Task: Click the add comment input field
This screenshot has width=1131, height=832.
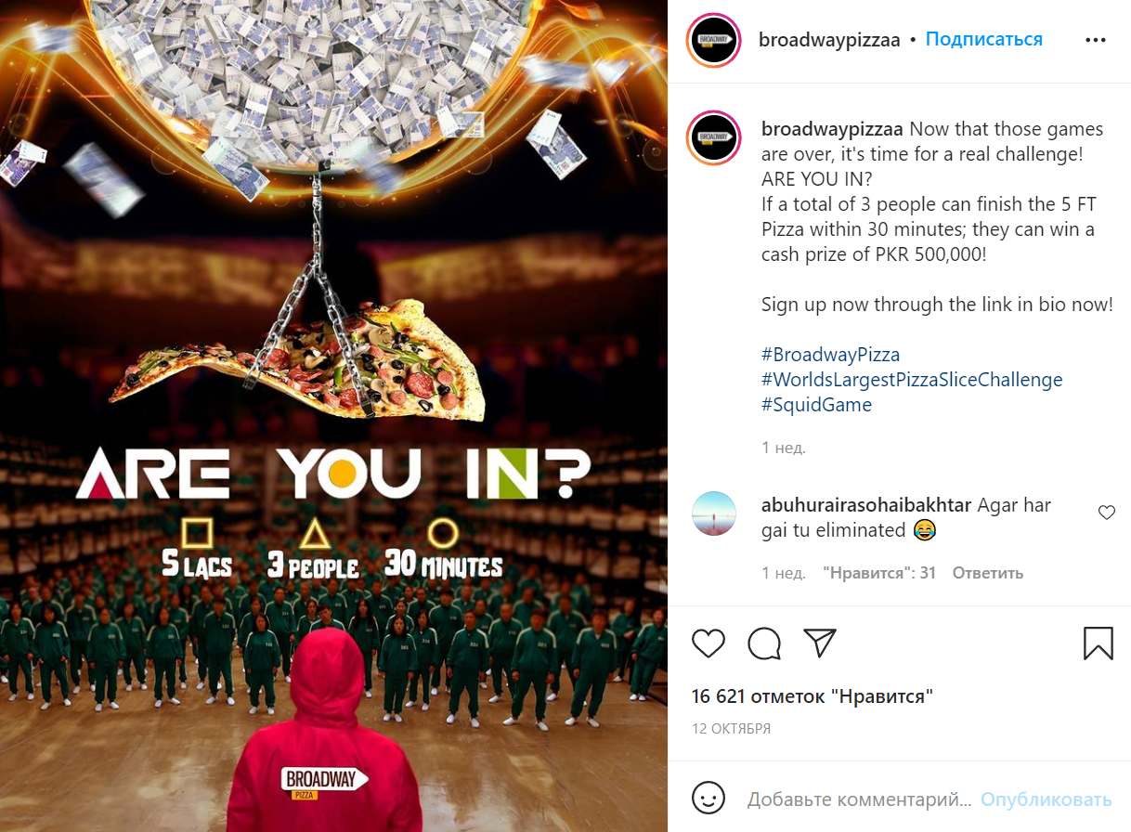Action: coord(859,799)
